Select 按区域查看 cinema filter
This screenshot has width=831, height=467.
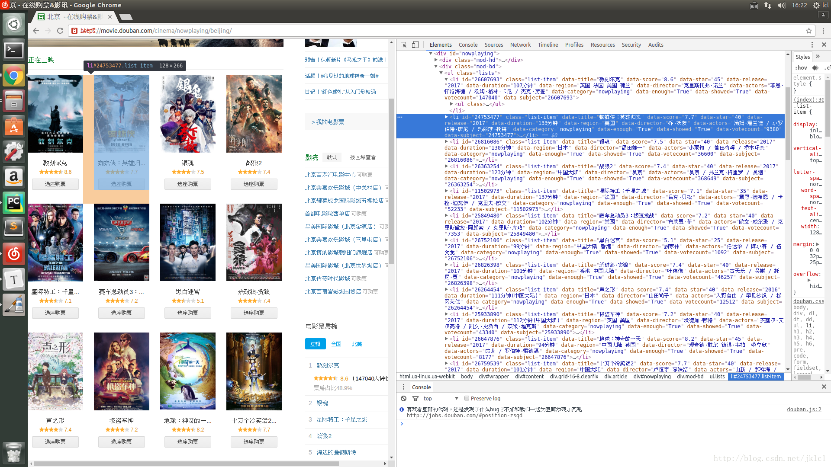point(363,157)
